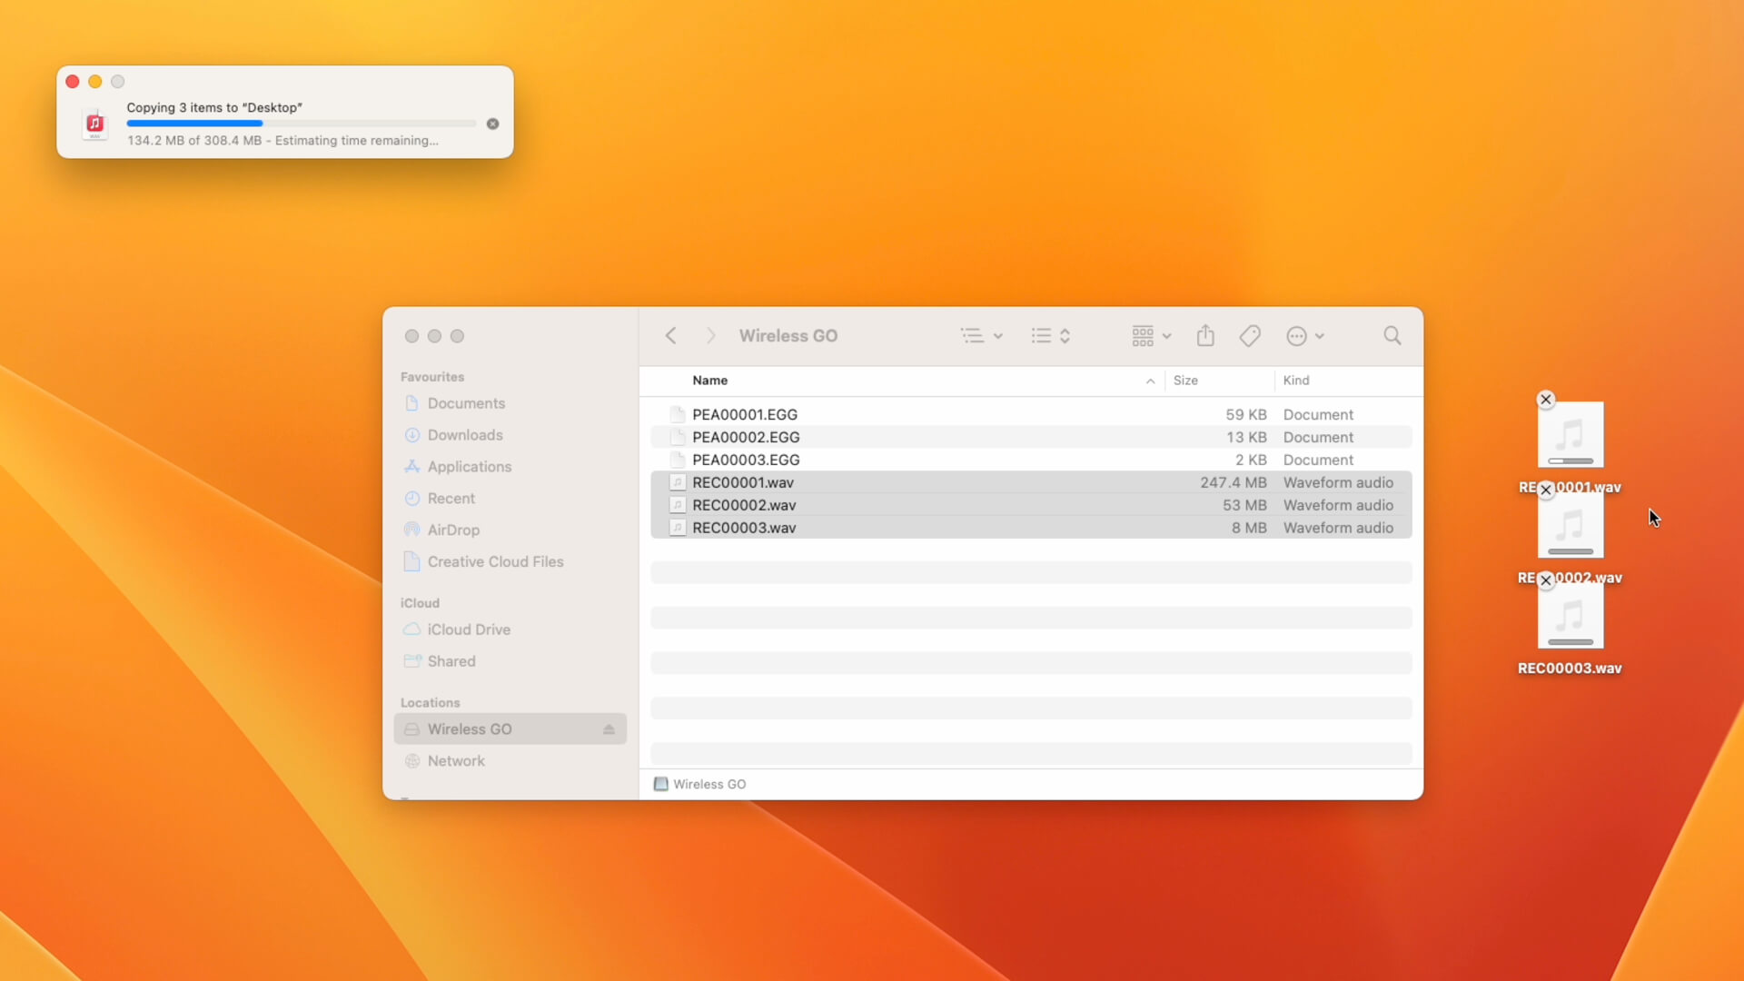Viewport: 1744px width, 981px height.
Task: Expand the Locations section in sidebar
Action: (430, 702)
